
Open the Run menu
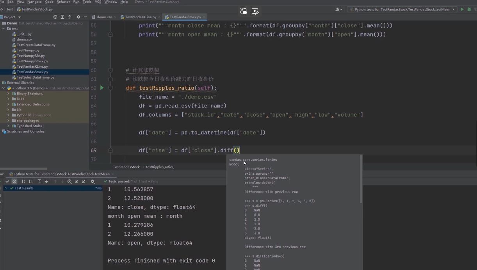pos(76,2)
